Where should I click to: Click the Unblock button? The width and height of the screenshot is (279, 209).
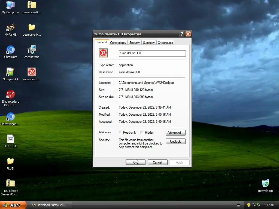coord(175,142)
